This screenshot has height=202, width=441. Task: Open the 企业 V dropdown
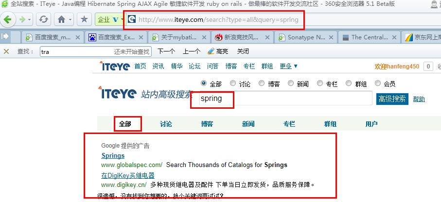click(x=110, y=19)
